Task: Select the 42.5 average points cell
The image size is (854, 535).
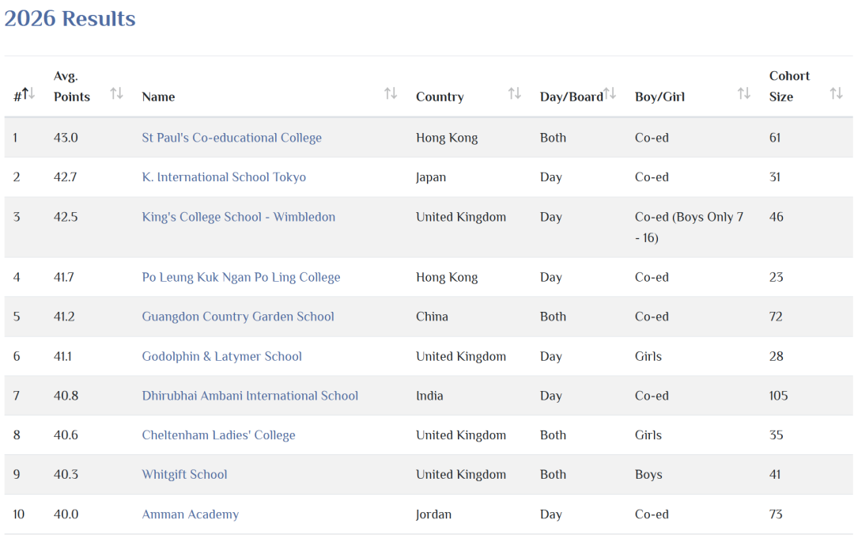Action: point(66,217)
